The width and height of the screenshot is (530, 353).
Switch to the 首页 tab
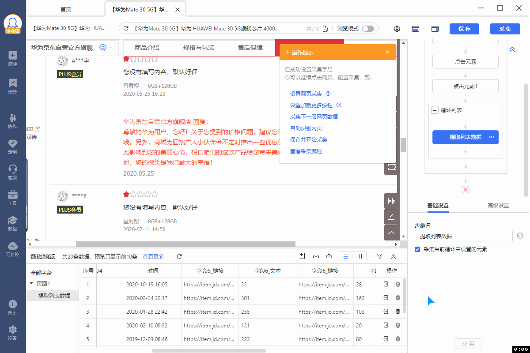tap(66, 9)
